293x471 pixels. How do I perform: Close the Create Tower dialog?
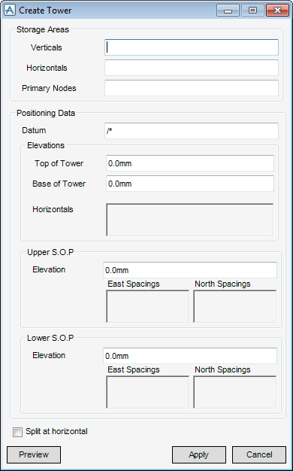click(277, 11)
